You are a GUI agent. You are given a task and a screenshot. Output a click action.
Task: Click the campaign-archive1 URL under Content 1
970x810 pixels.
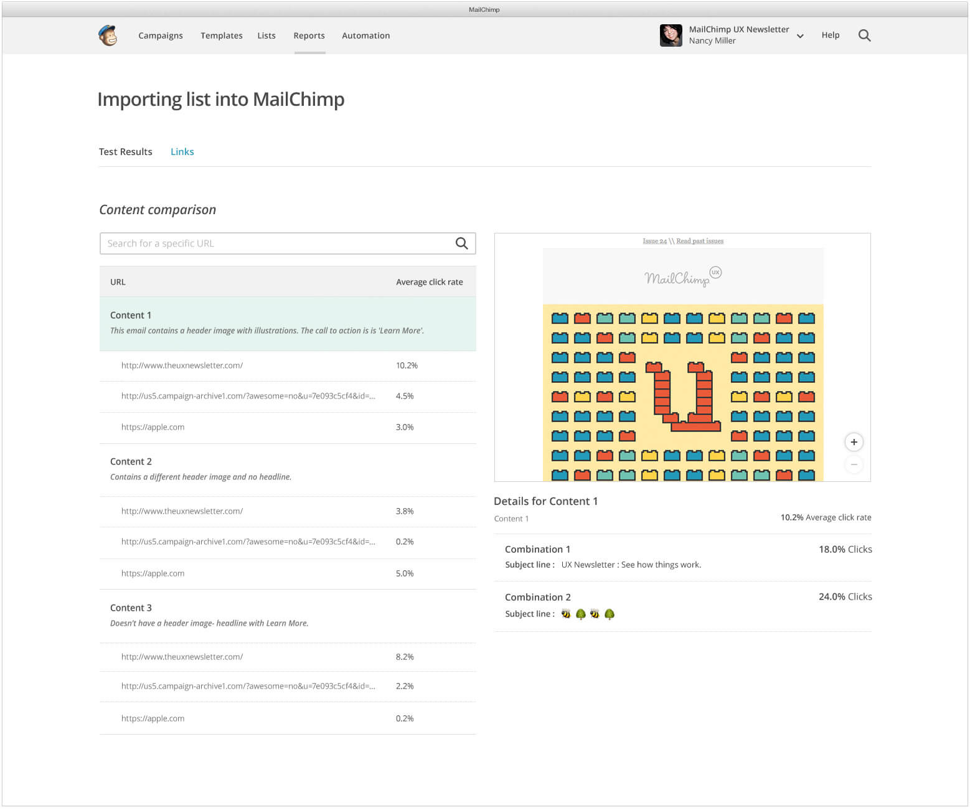[248, 396]
